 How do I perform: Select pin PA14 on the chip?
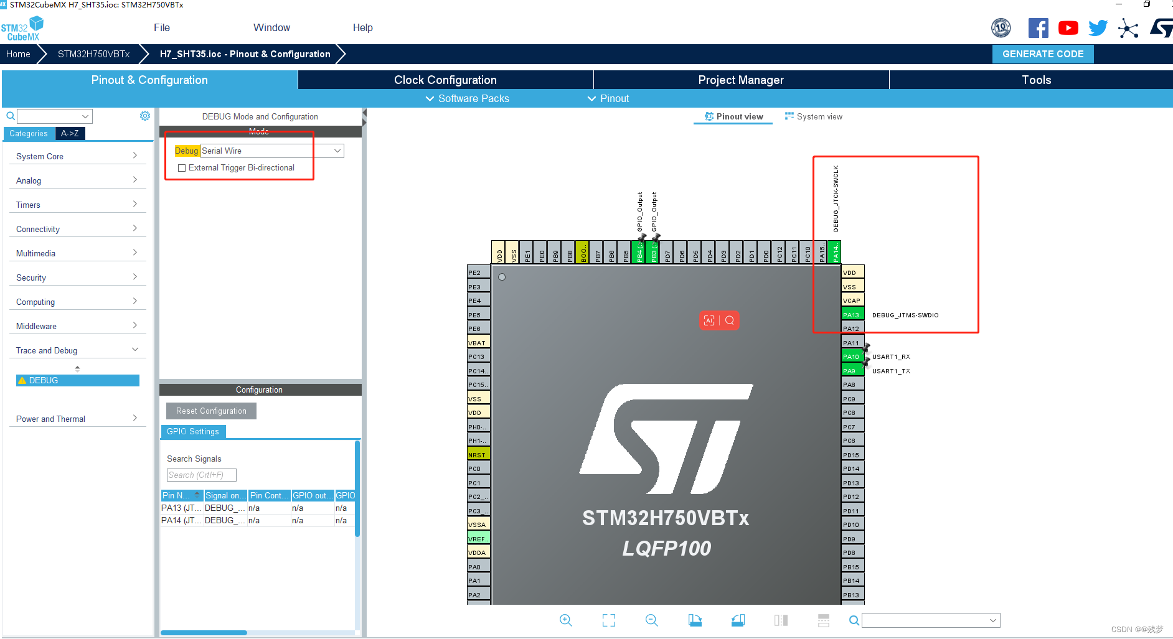[x=835, y=252]
